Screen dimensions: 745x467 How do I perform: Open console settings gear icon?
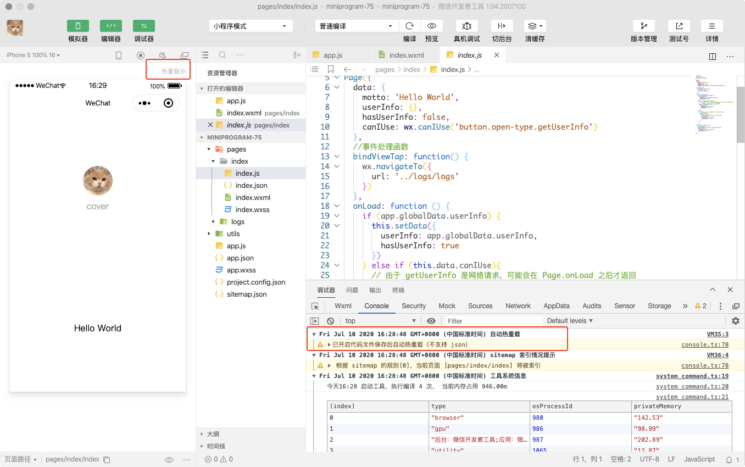click(x=736, y=321)
